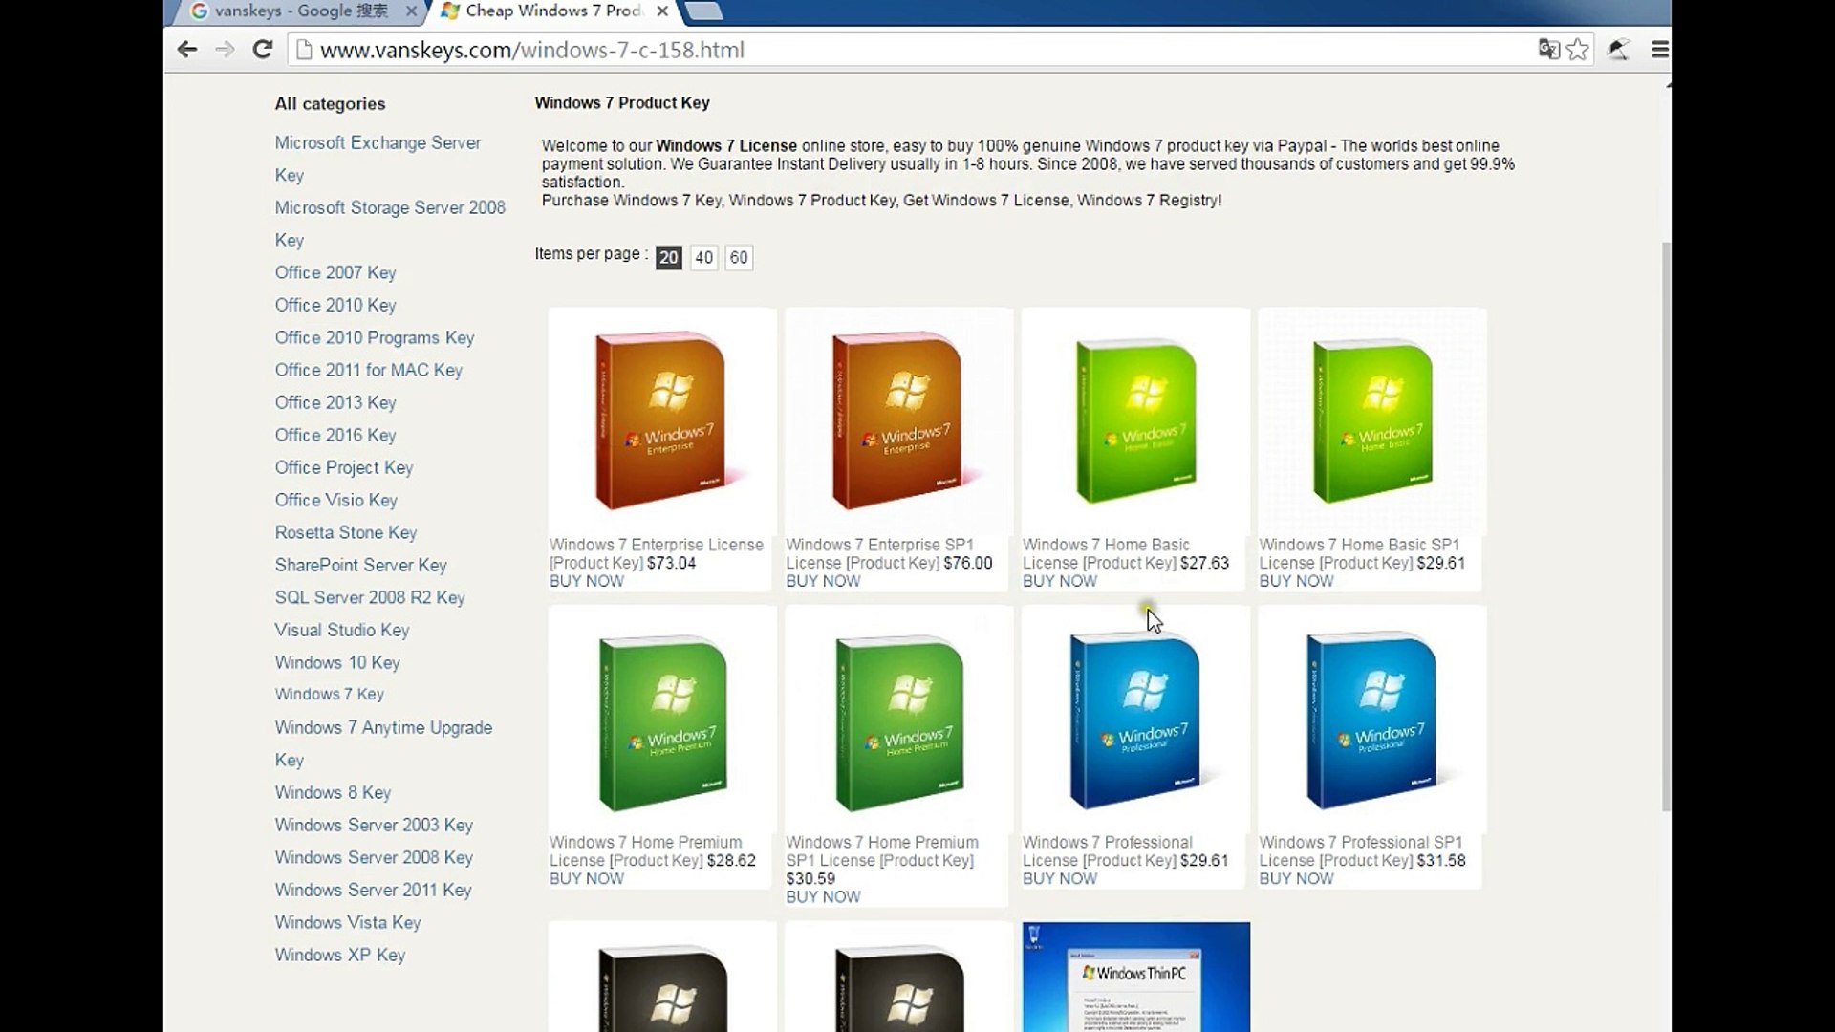
Task: Click the browser forward arrow
Action: [x=225, y=50]
